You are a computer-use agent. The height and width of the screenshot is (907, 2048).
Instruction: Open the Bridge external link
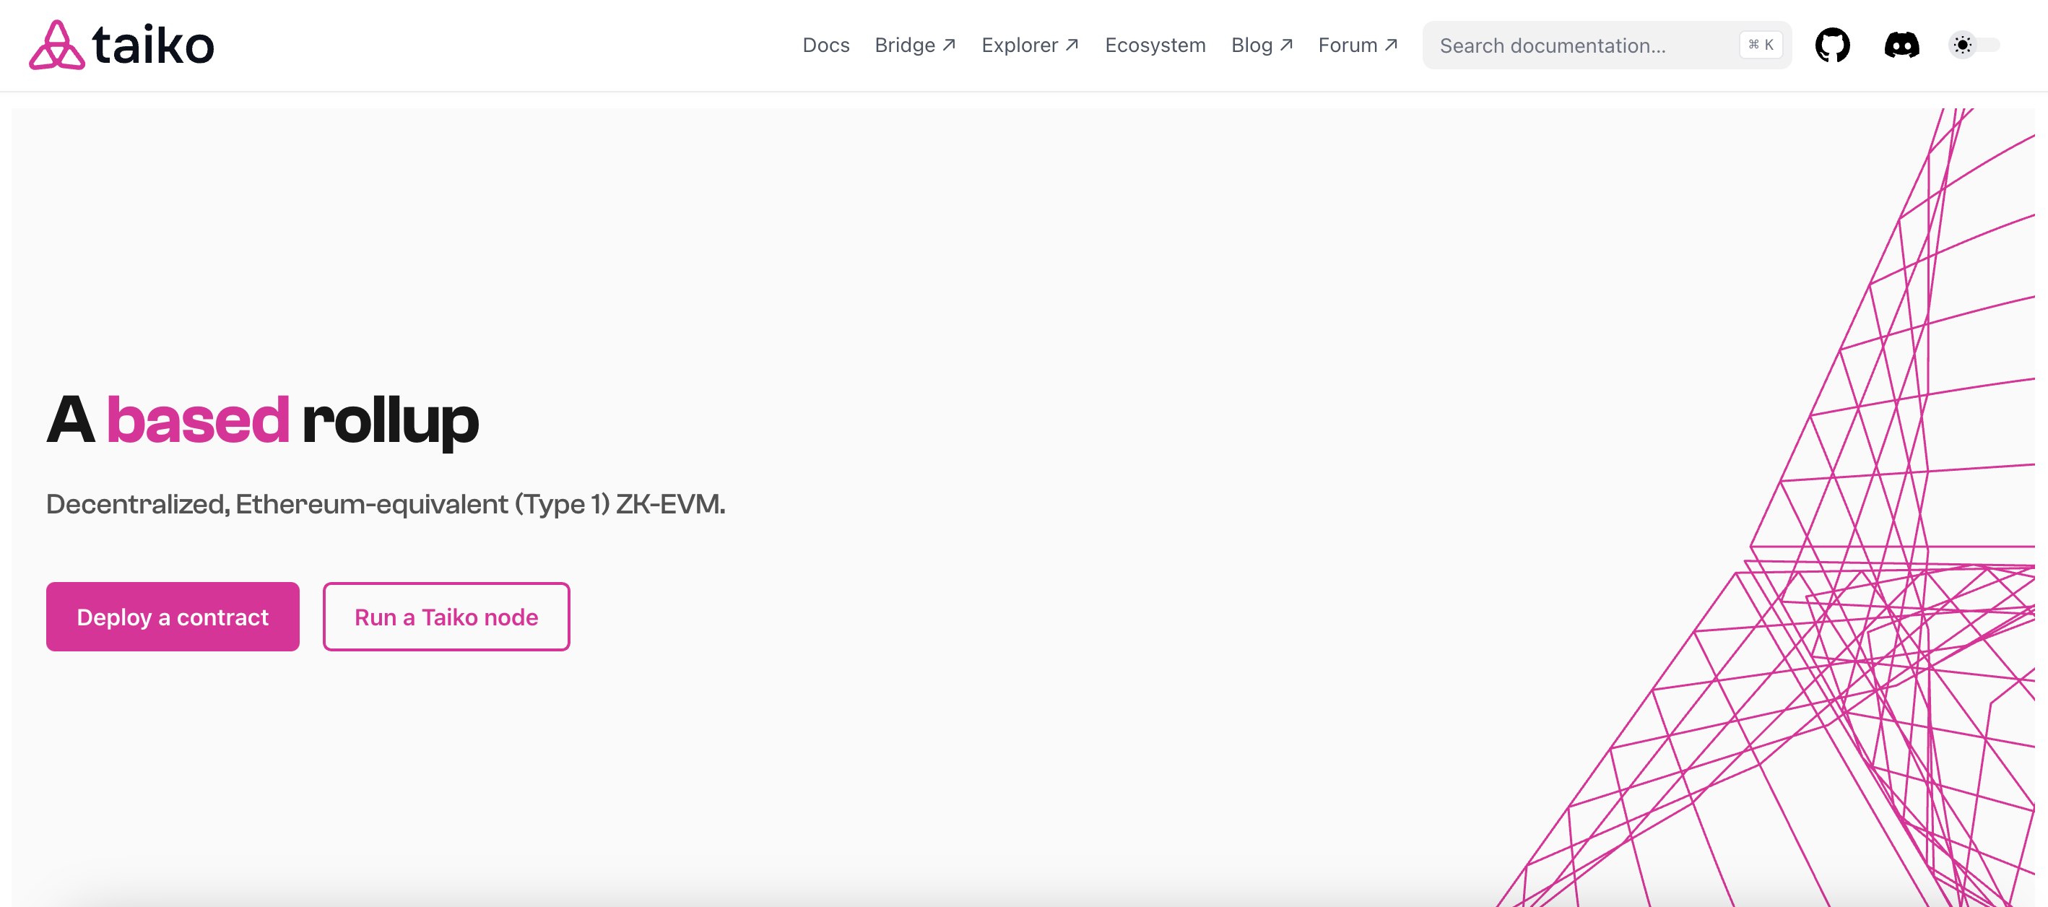tap(915, 45)
